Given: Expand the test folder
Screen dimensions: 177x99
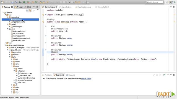Looking at the screenshot, I should 5,43.
